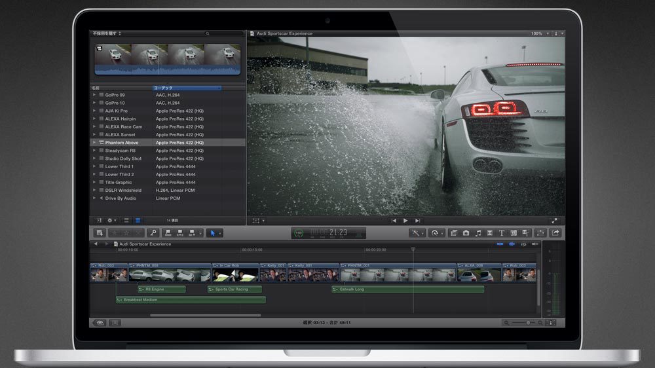This screenshot has width=655, height=368.
Task: Click the Import Media icon
Action: [100, 232]
